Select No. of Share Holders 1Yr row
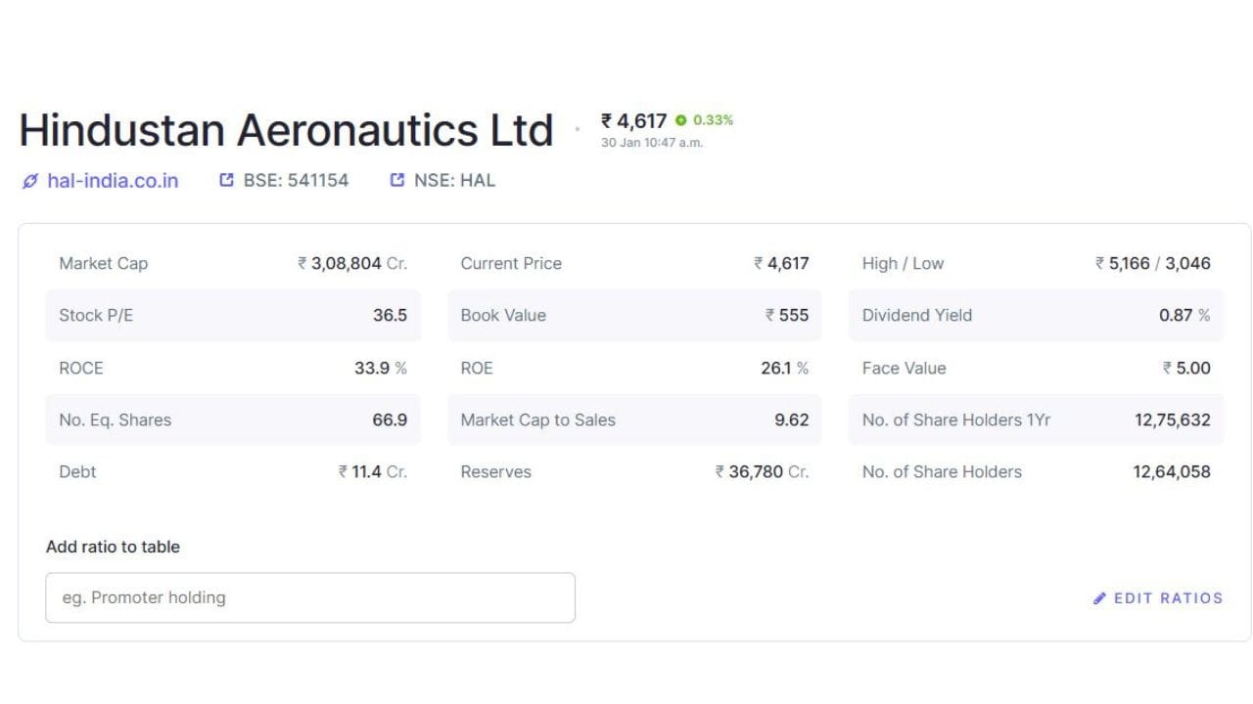 pyautogui.click(x=1036, y=419)
